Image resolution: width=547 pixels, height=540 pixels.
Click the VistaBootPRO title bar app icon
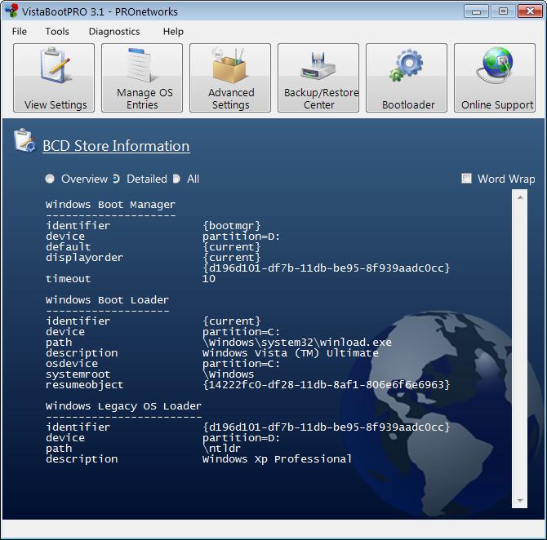coord(12,11)
